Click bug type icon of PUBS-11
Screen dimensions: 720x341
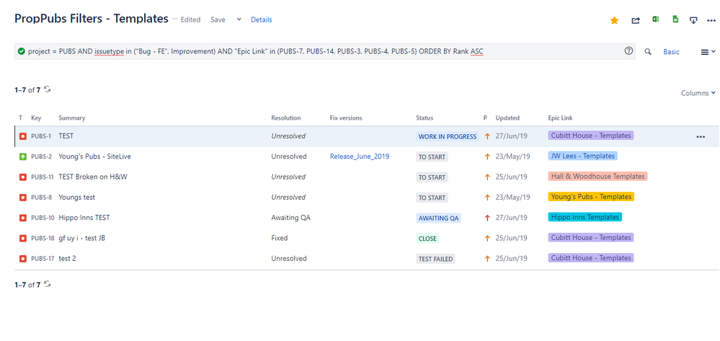coord(23,177)
